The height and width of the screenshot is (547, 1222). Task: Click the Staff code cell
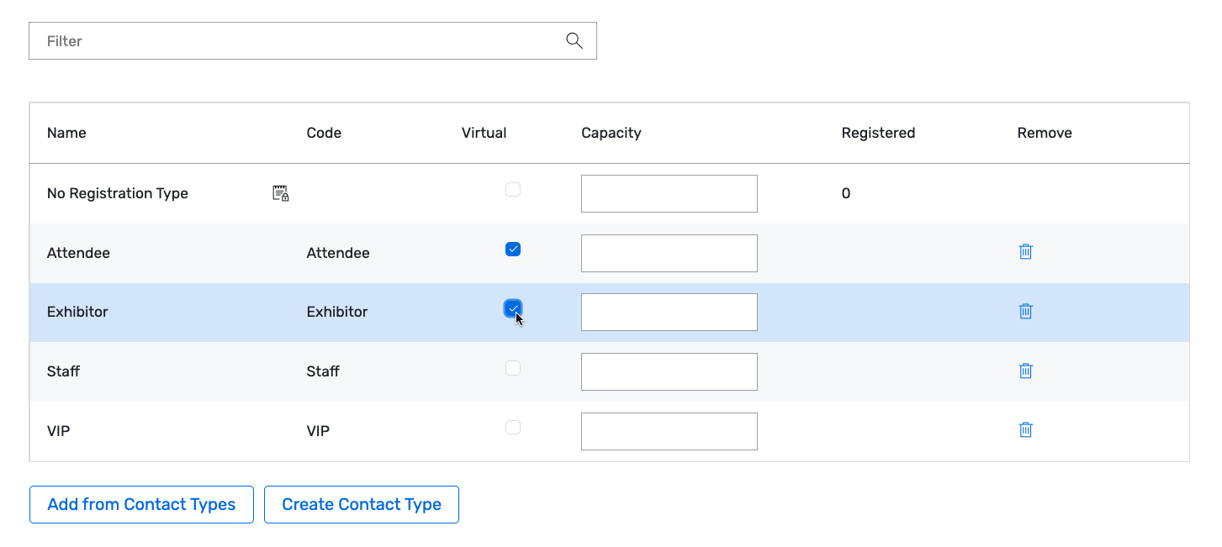click(x=323, y=371)
